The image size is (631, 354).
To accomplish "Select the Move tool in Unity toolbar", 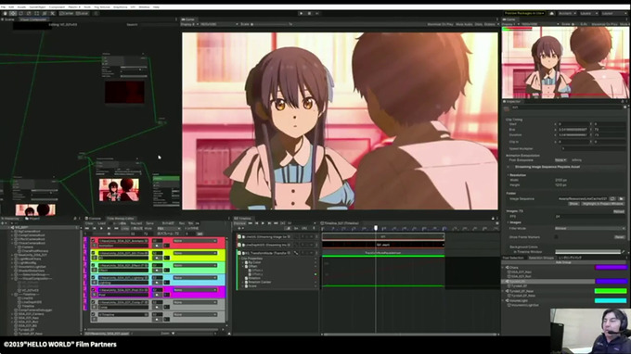I will tap(13, 13).
